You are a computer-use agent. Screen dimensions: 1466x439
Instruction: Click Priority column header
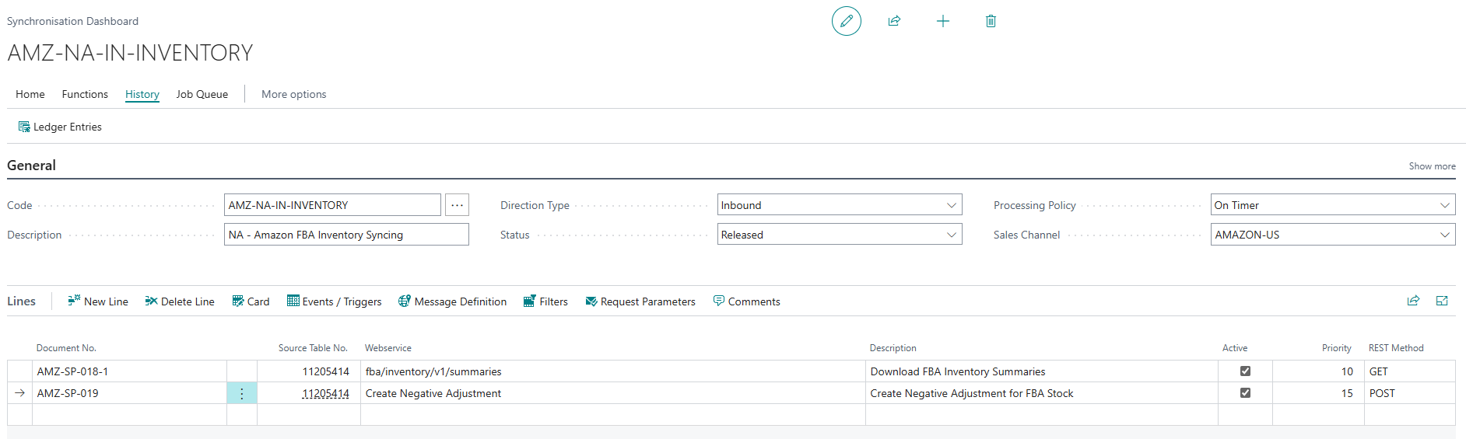coord(1336,348)
